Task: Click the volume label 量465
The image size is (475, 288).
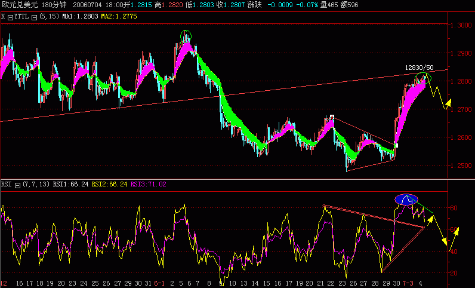Action: [x=329, y=5]
